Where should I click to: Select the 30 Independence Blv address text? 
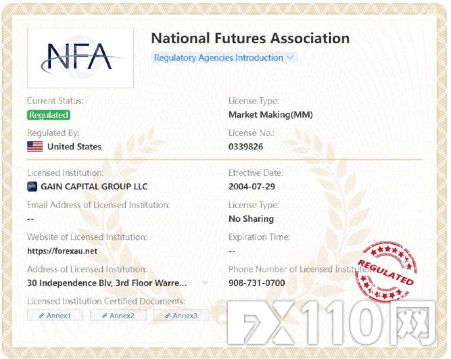(107, 283)
